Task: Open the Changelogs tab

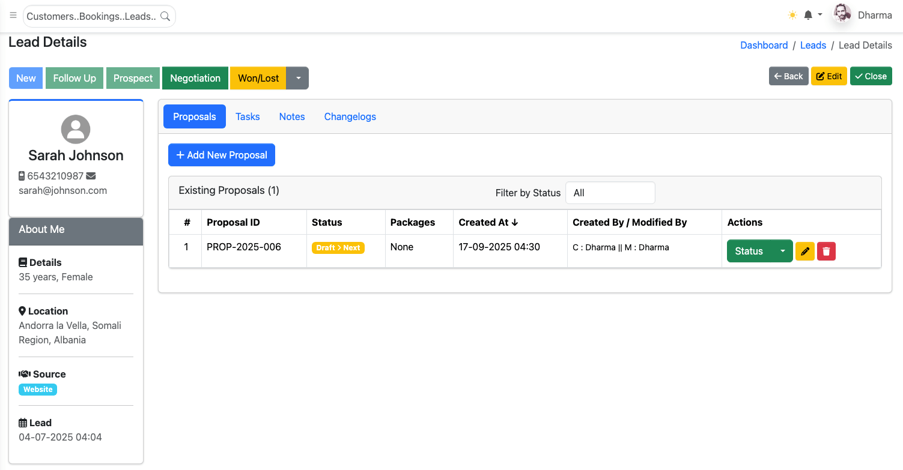Action: click(x=350, y=116)
